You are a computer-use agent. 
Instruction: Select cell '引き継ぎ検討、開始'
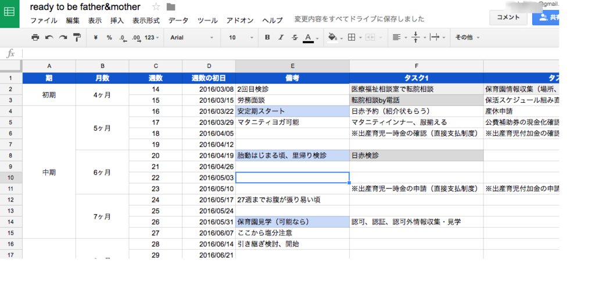pos(292,244)
